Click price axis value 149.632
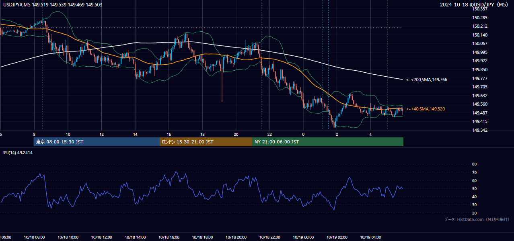 point(480,96)
